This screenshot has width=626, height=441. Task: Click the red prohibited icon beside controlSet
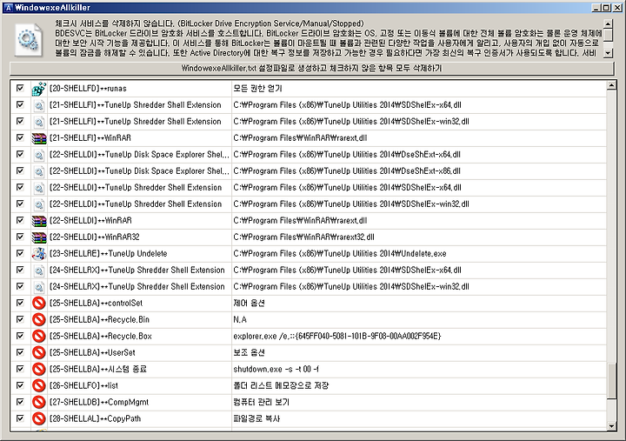pyautogui.click(x=39, y=304)
